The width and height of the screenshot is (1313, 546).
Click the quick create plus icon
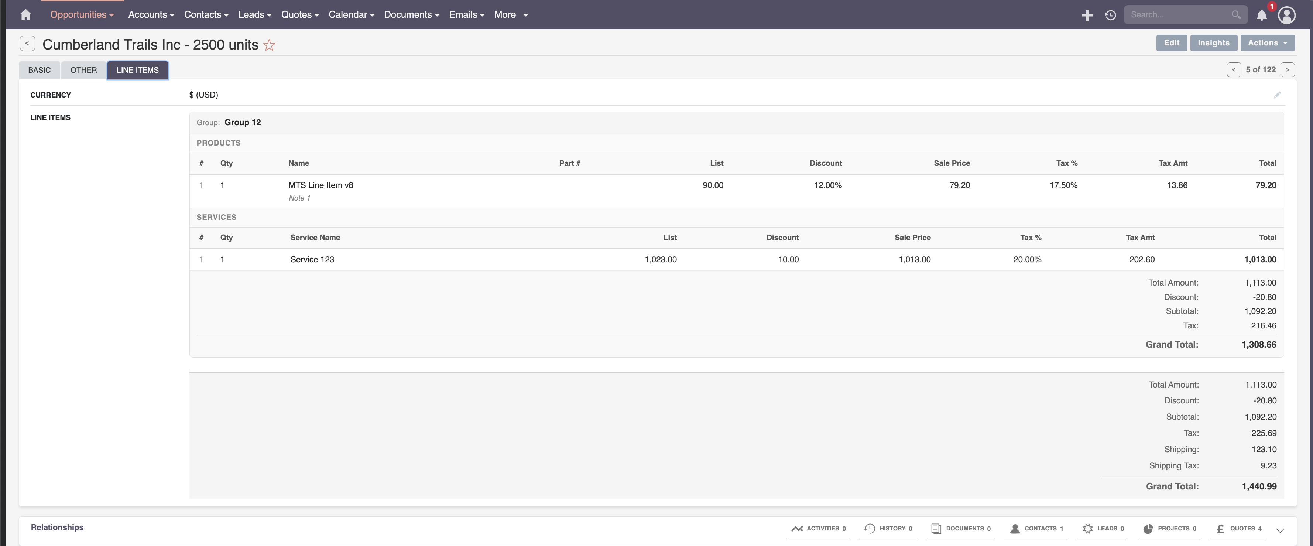pyautogui.click(x=1087, y=15)
